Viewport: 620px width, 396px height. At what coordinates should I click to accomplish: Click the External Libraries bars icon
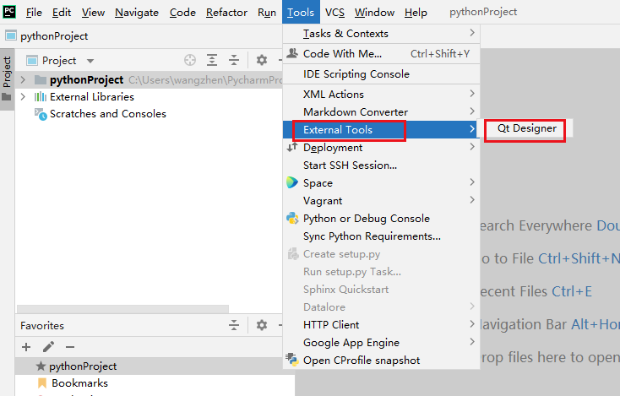pyautogui.click(x=41, y=97)
